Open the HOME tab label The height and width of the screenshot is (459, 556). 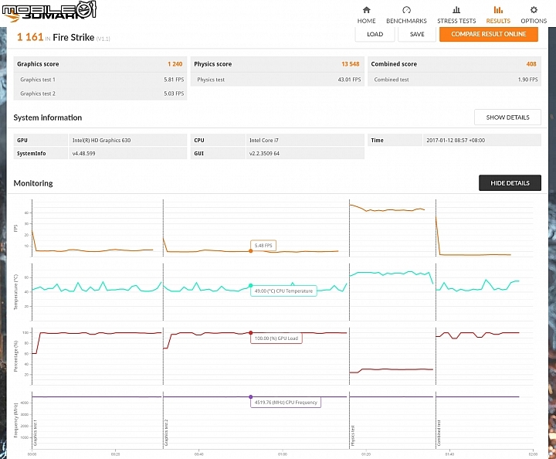366,21
